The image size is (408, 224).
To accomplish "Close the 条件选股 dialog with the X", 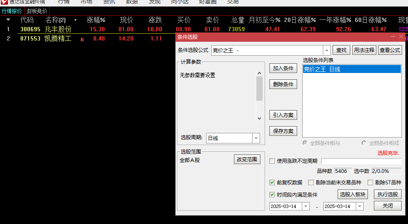I will (401, 37).
